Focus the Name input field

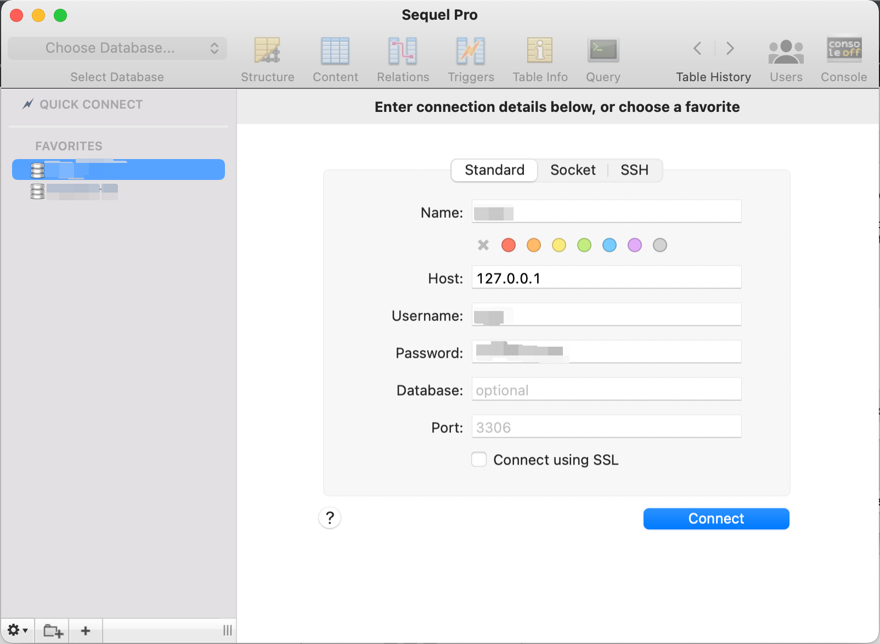tap(606, 212)
